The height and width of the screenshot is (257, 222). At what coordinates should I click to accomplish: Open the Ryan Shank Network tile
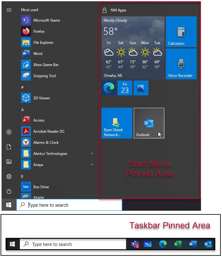[117, 123]
